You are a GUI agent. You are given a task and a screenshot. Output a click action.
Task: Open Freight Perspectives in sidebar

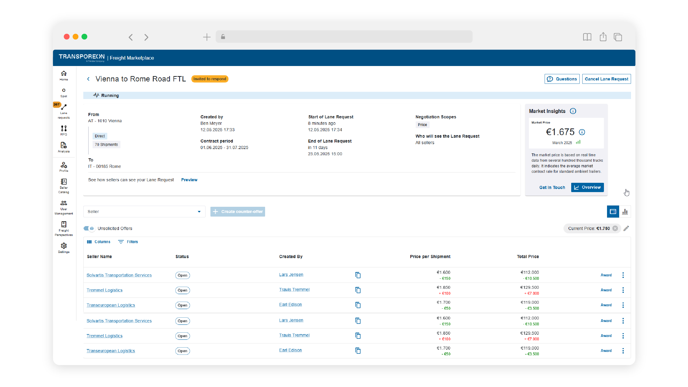coord(63,229)
